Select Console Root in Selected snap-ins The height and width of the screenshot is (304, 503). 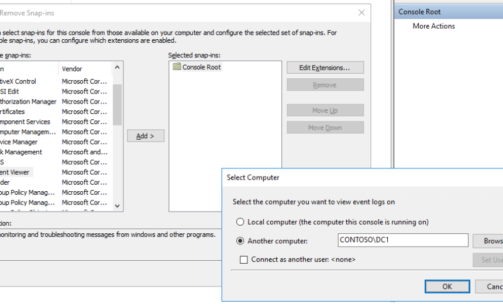(201, 67)
